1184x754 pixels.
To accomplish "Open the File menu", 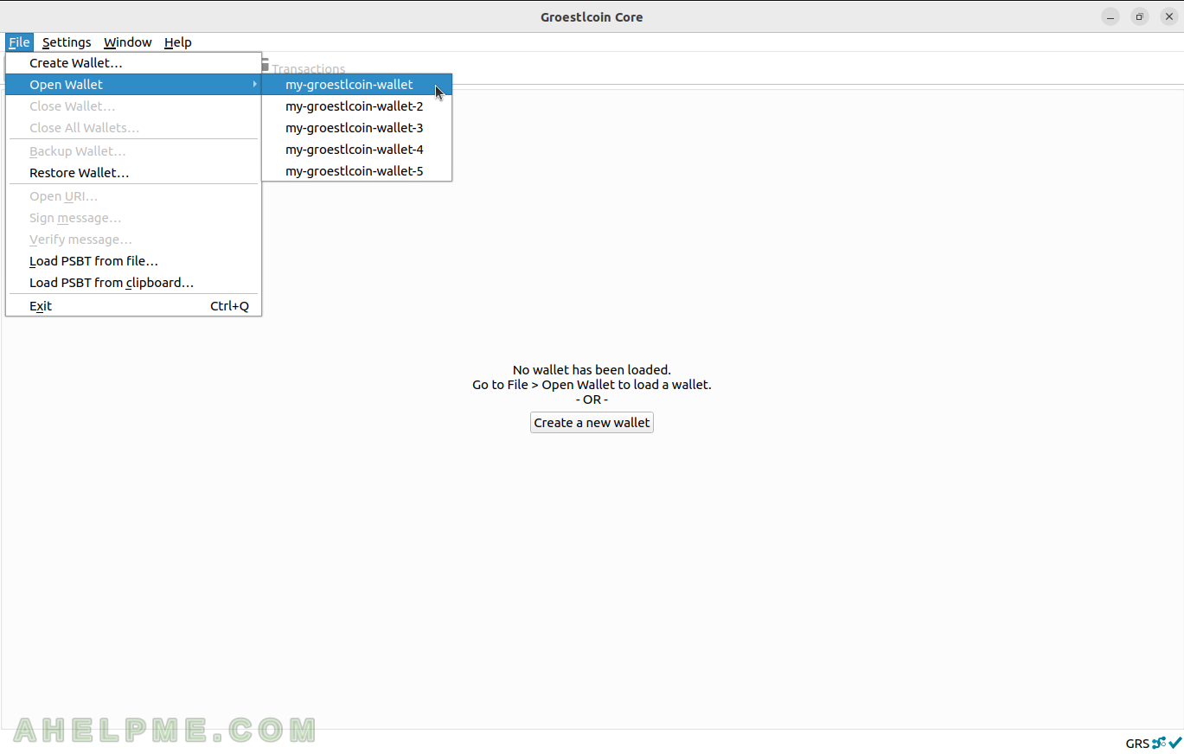I will coord(19,42).
